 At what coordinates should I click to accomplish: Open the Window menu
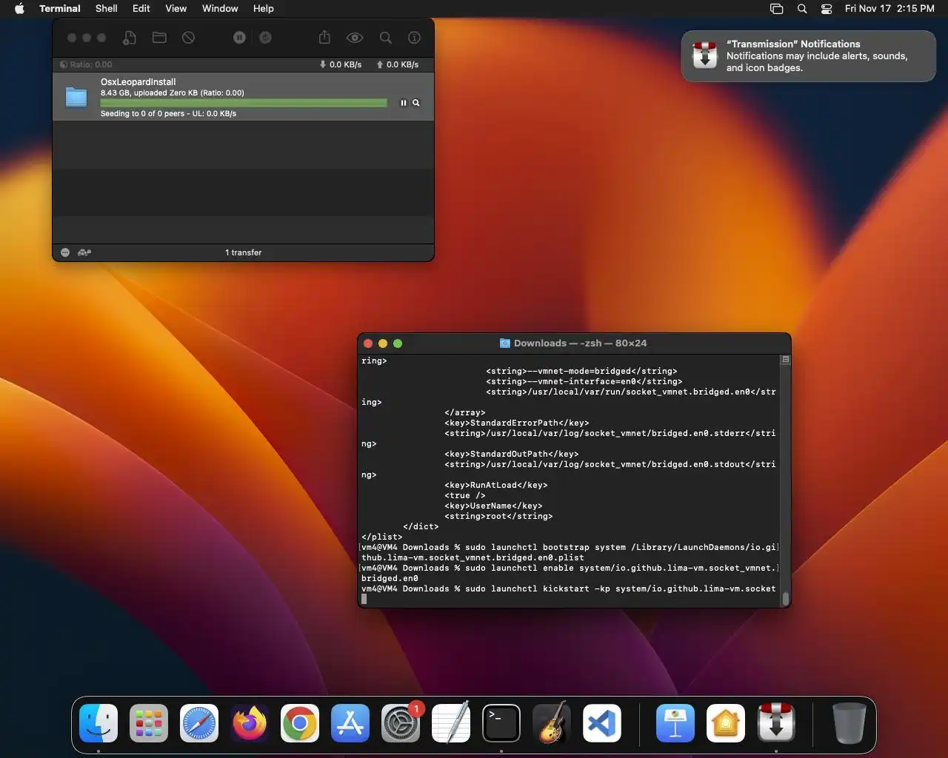coord(220,9)
